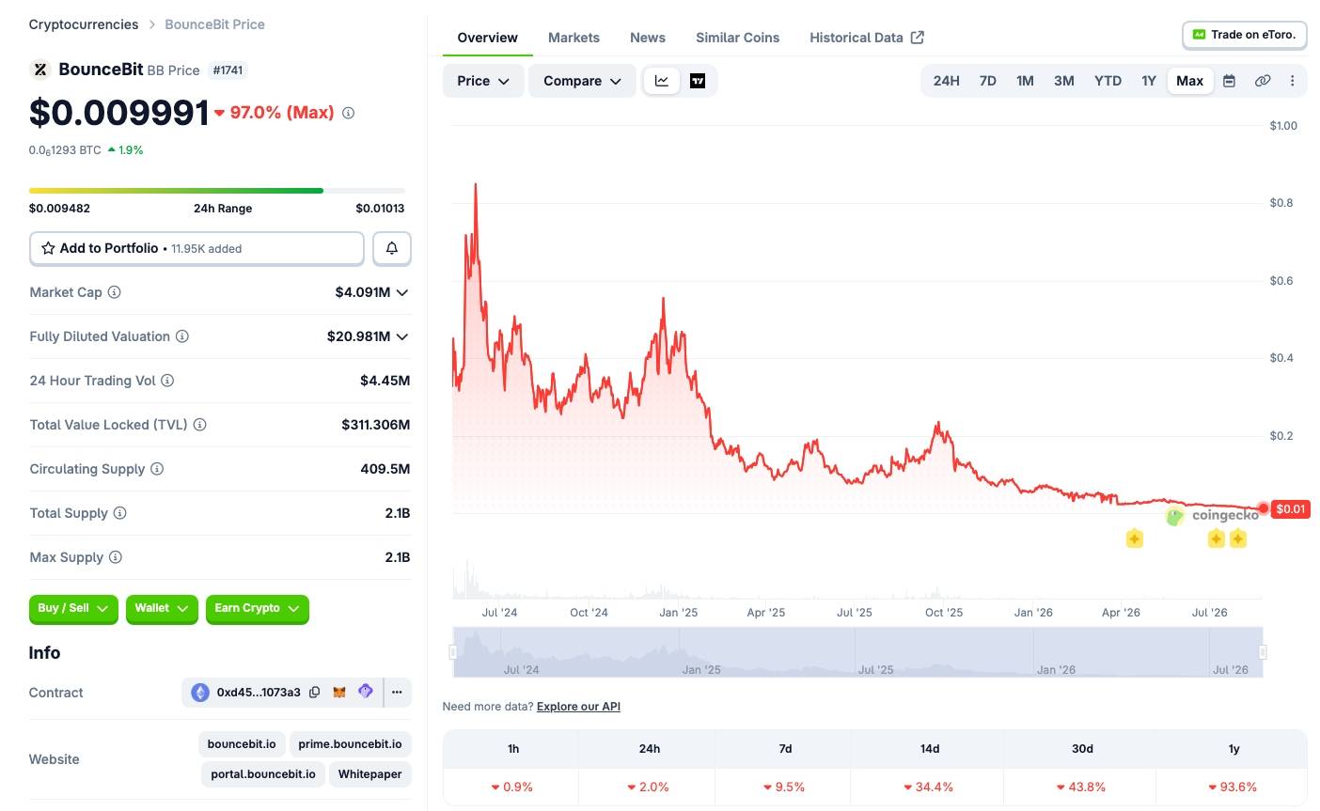Open the calendar date range picker
The width and height of the screenshot is (1320, 811).
click(1229, 81)
